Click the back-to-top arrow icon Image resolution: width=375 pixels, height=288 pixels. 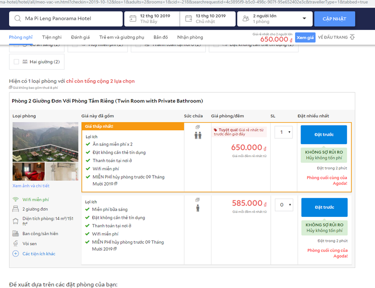(352, 37)
